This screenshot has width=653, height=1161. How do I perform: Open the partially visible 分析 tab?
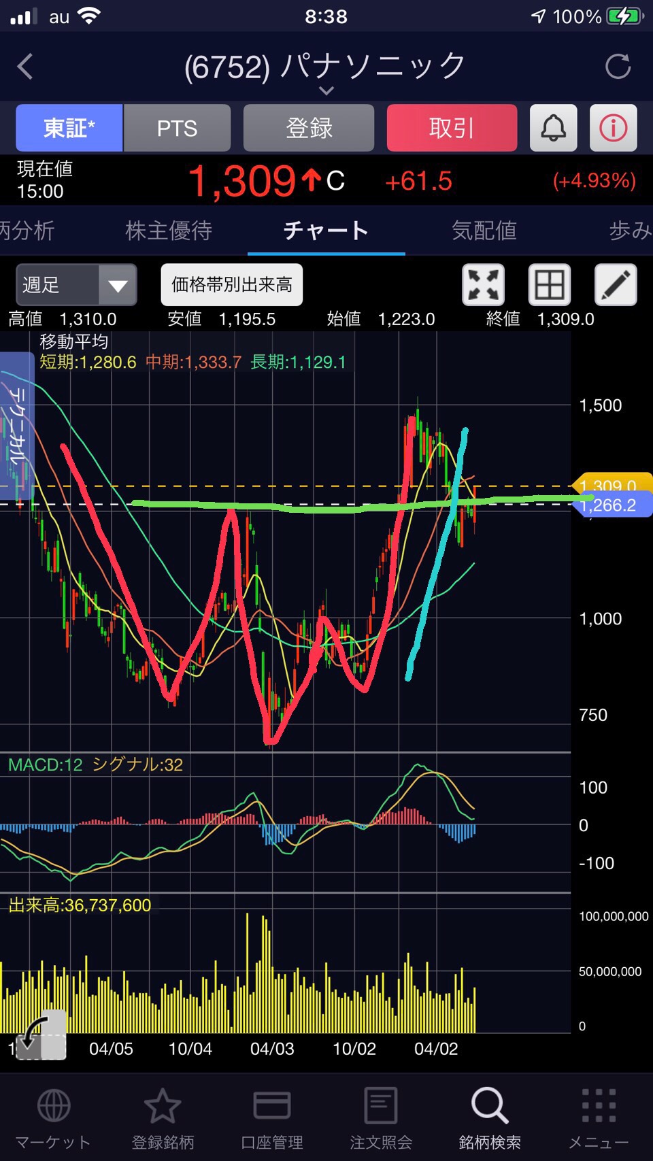point(27,231)
